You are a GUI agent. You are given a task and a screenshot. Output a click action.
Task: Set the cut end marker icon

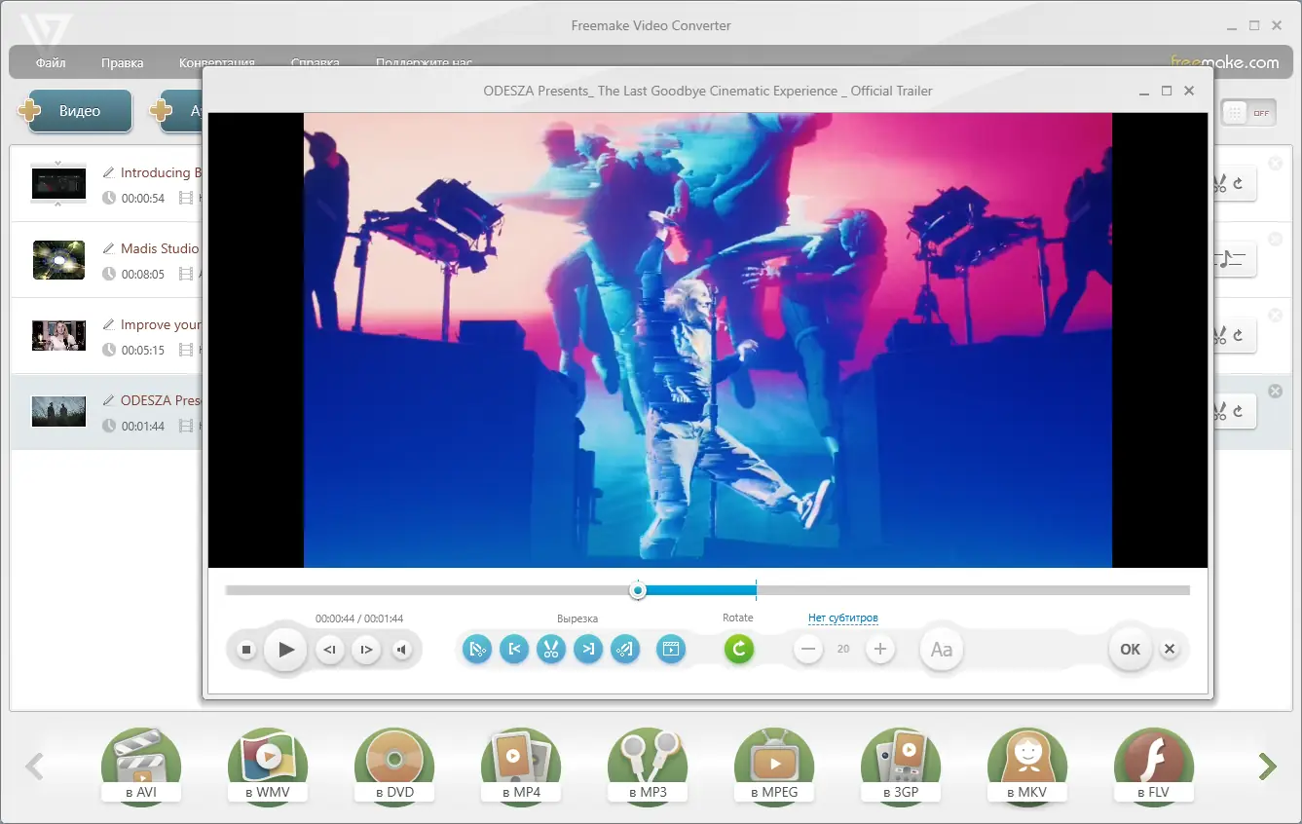(x=588, y=649)
